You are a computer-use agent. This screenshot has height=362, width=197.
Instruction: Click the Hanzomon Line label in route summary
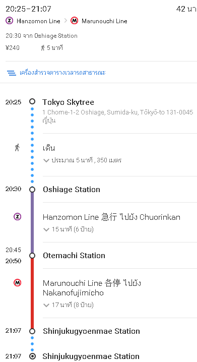(38, 21)
